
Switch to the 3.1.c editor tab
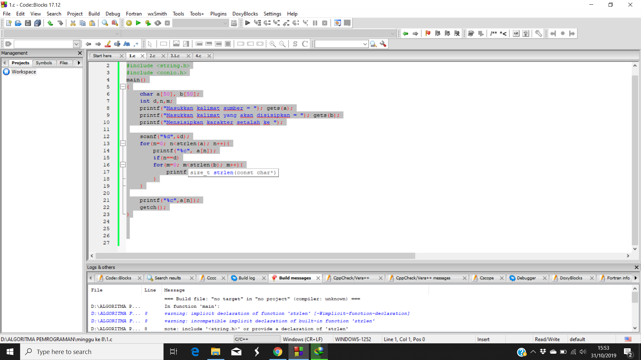pos(175,56)
